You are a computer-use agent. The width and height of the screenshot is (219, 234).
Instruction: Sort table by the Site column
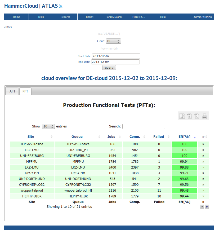point(31,137)
